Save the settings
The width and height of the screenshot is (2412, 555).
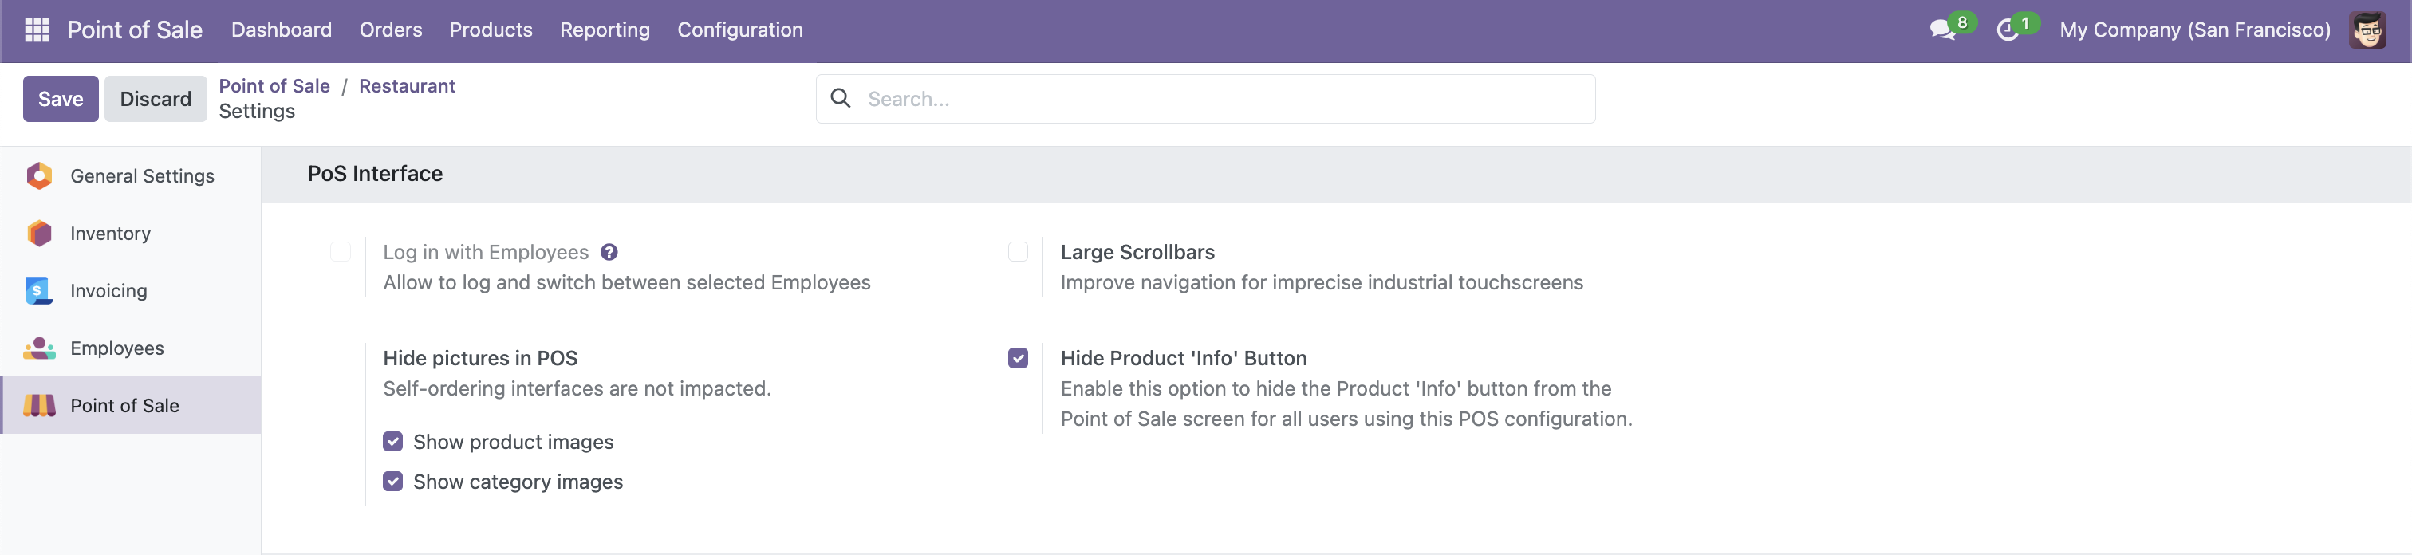pos(61,99)
